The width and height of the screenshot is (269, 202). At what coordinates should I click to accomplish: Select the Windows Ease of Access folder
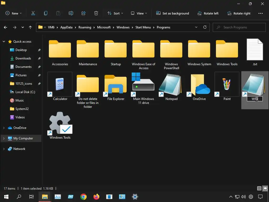point(143,55)
